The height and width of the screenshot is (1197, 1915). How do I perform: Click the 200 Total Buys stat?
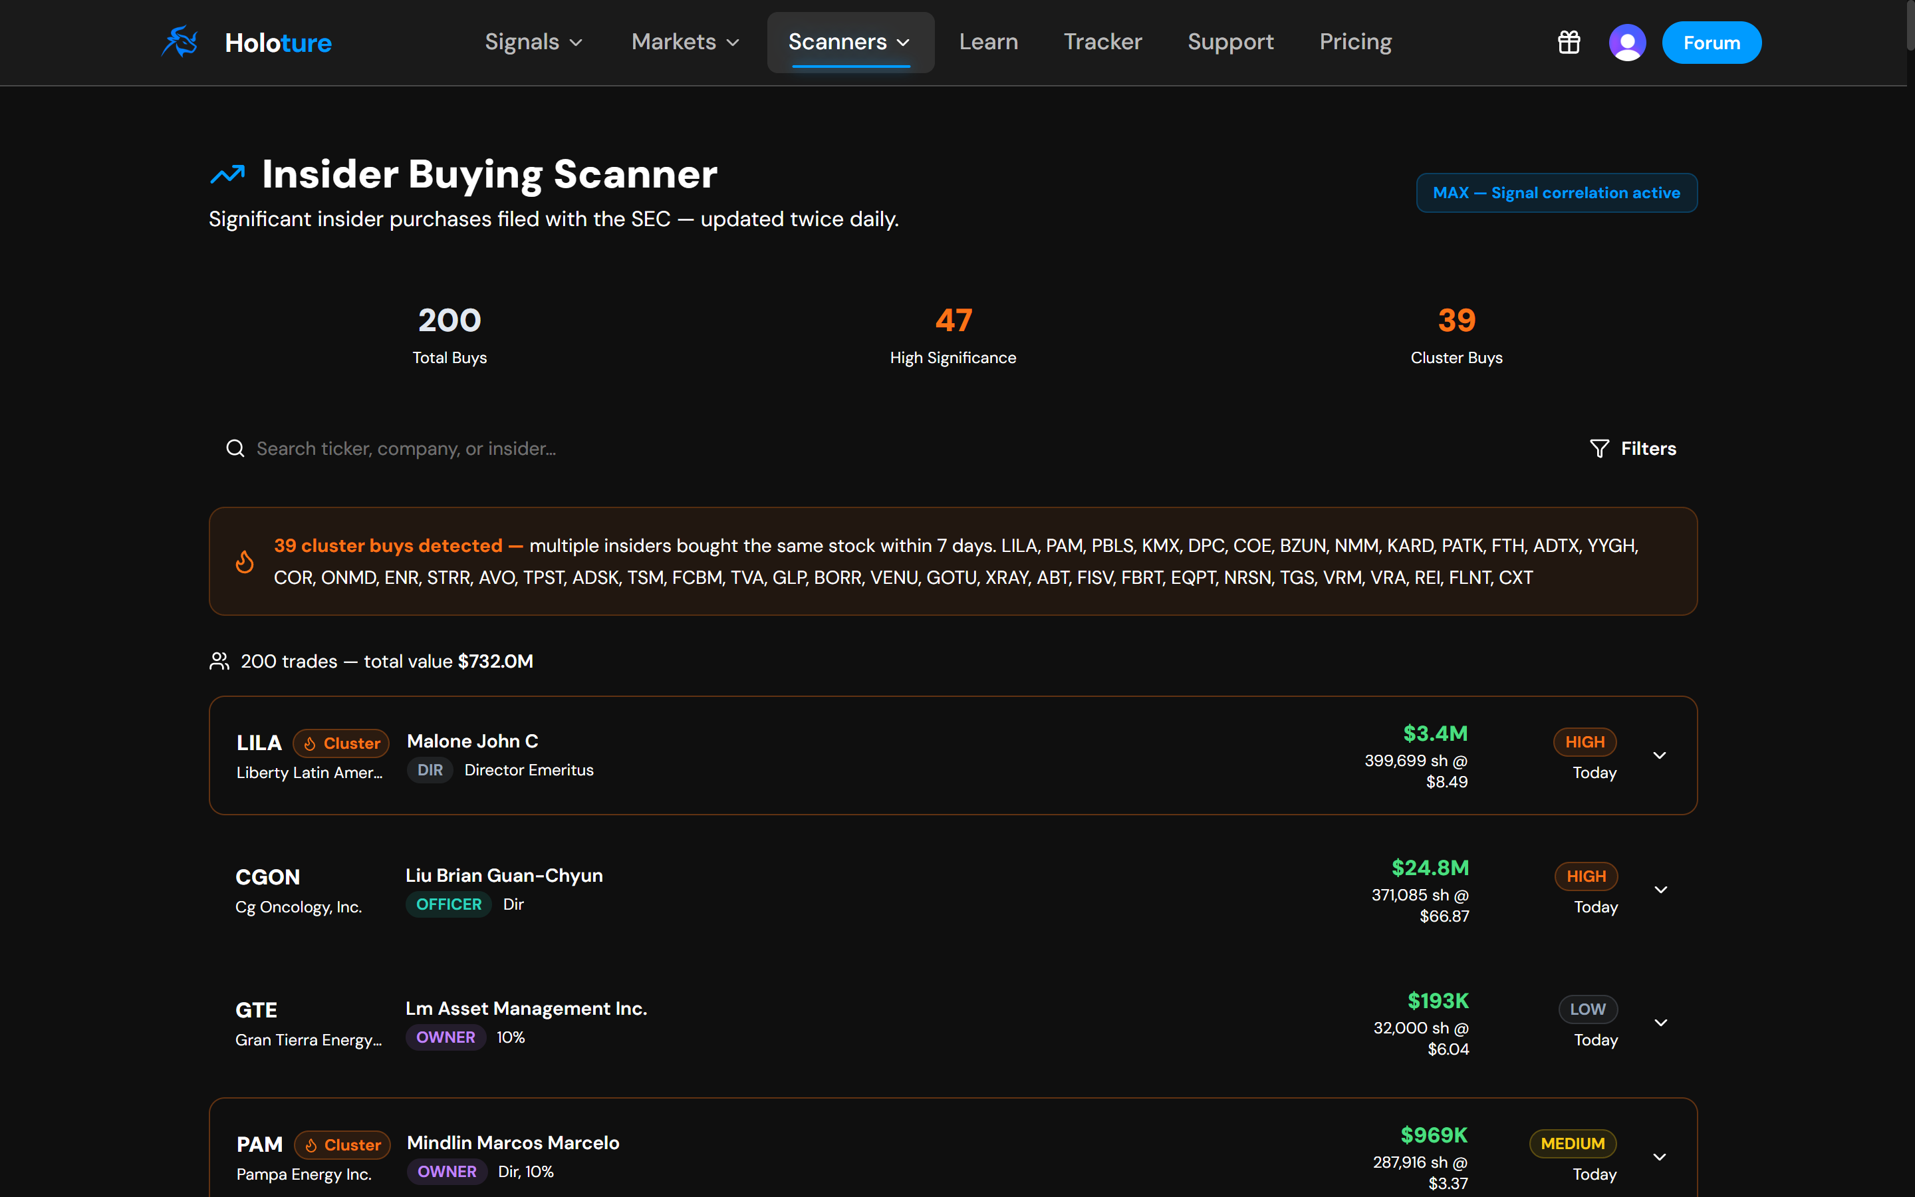449,336
